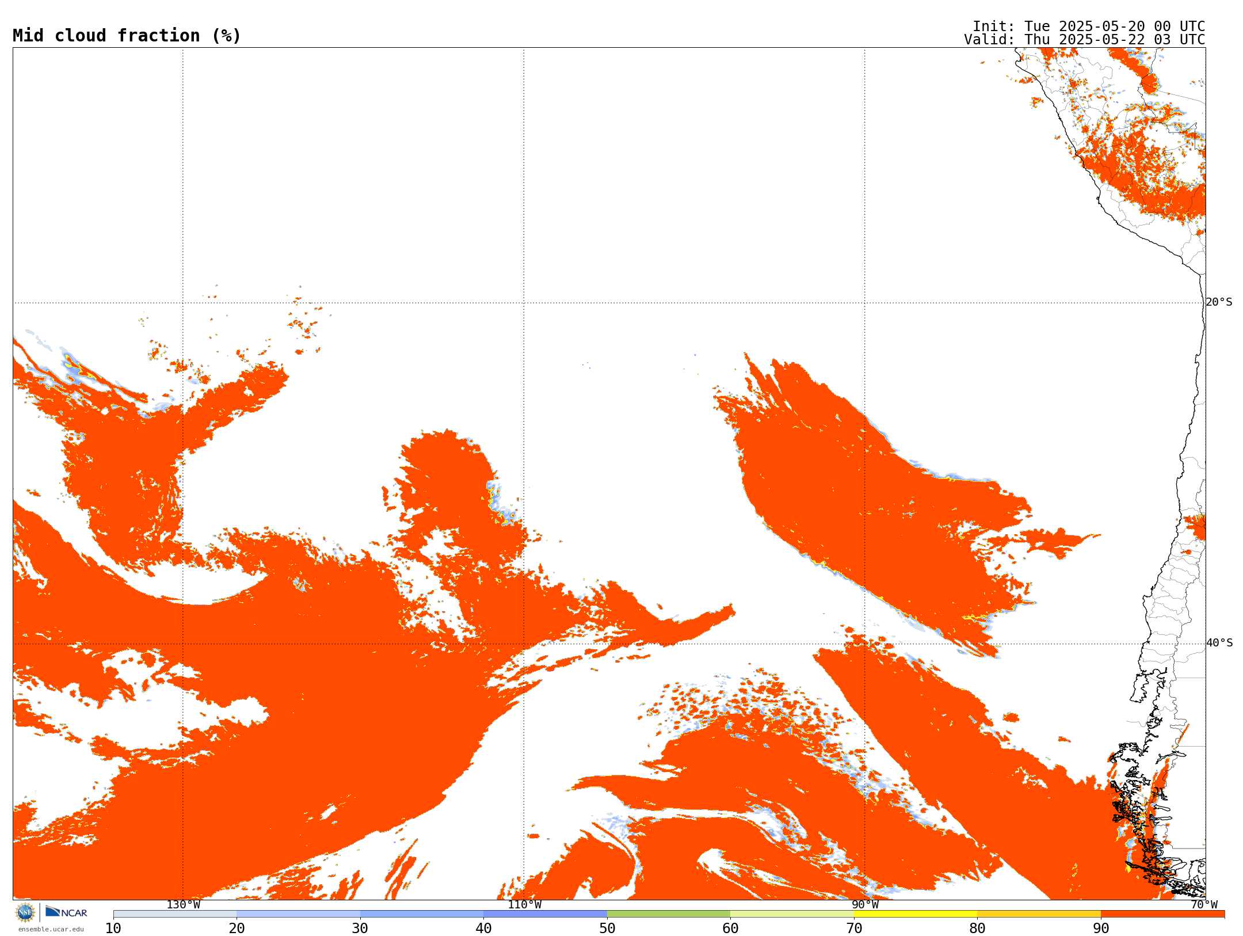Screen dimensions: 1243x936
Task: Click the 70-80 yellow colorbar segment
Action: pos(916,914)
